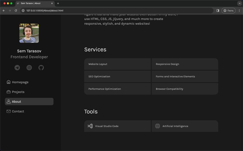Click the address bar URL field
The height and width of the screenshot is (151, 243).
click(117, 11)
